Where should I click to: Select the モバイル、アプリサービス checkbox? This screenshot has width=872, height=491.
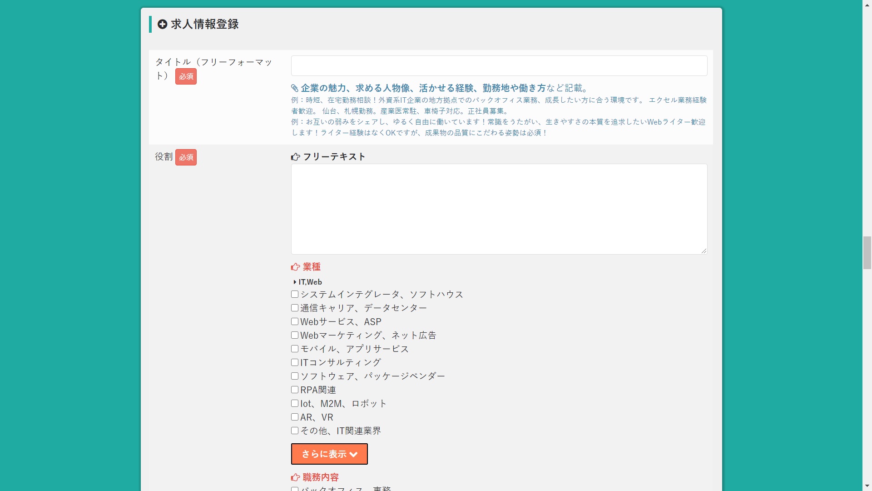pos(295,349)
